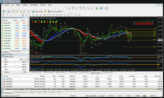The image size is (164, 98).
Task: Switch to bar chart display
Action: coord(69,8)
